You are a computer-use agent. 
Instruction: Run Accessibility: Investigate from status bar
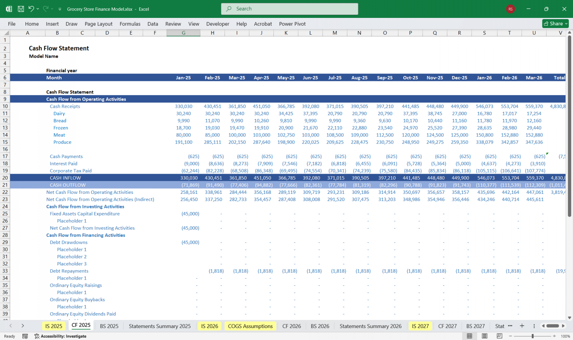pyautogui.click(x=60, y=336)
